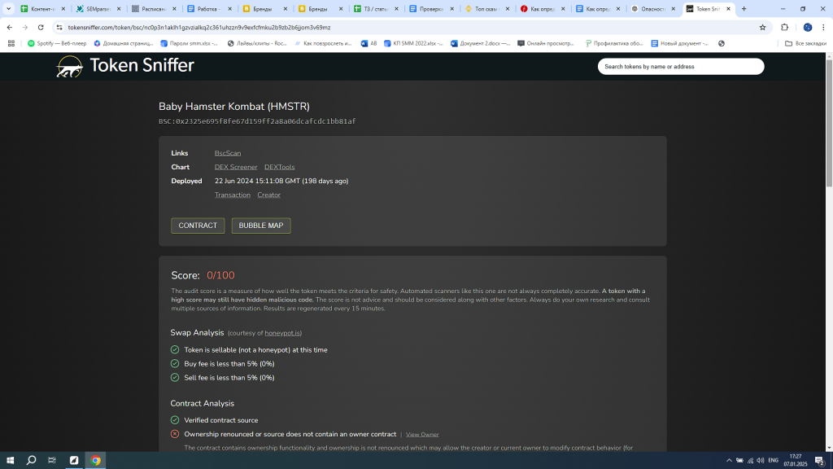The image size is (833, 469).
Task: Click the battery icon in system tray
Action: click(x=739, y=461)
